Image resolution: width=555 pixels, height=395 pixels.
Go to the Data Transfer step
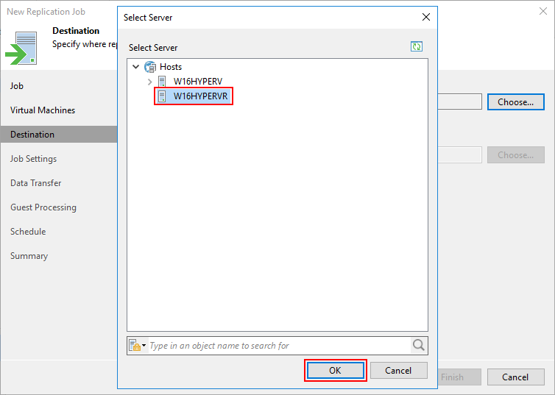(36, 183)
